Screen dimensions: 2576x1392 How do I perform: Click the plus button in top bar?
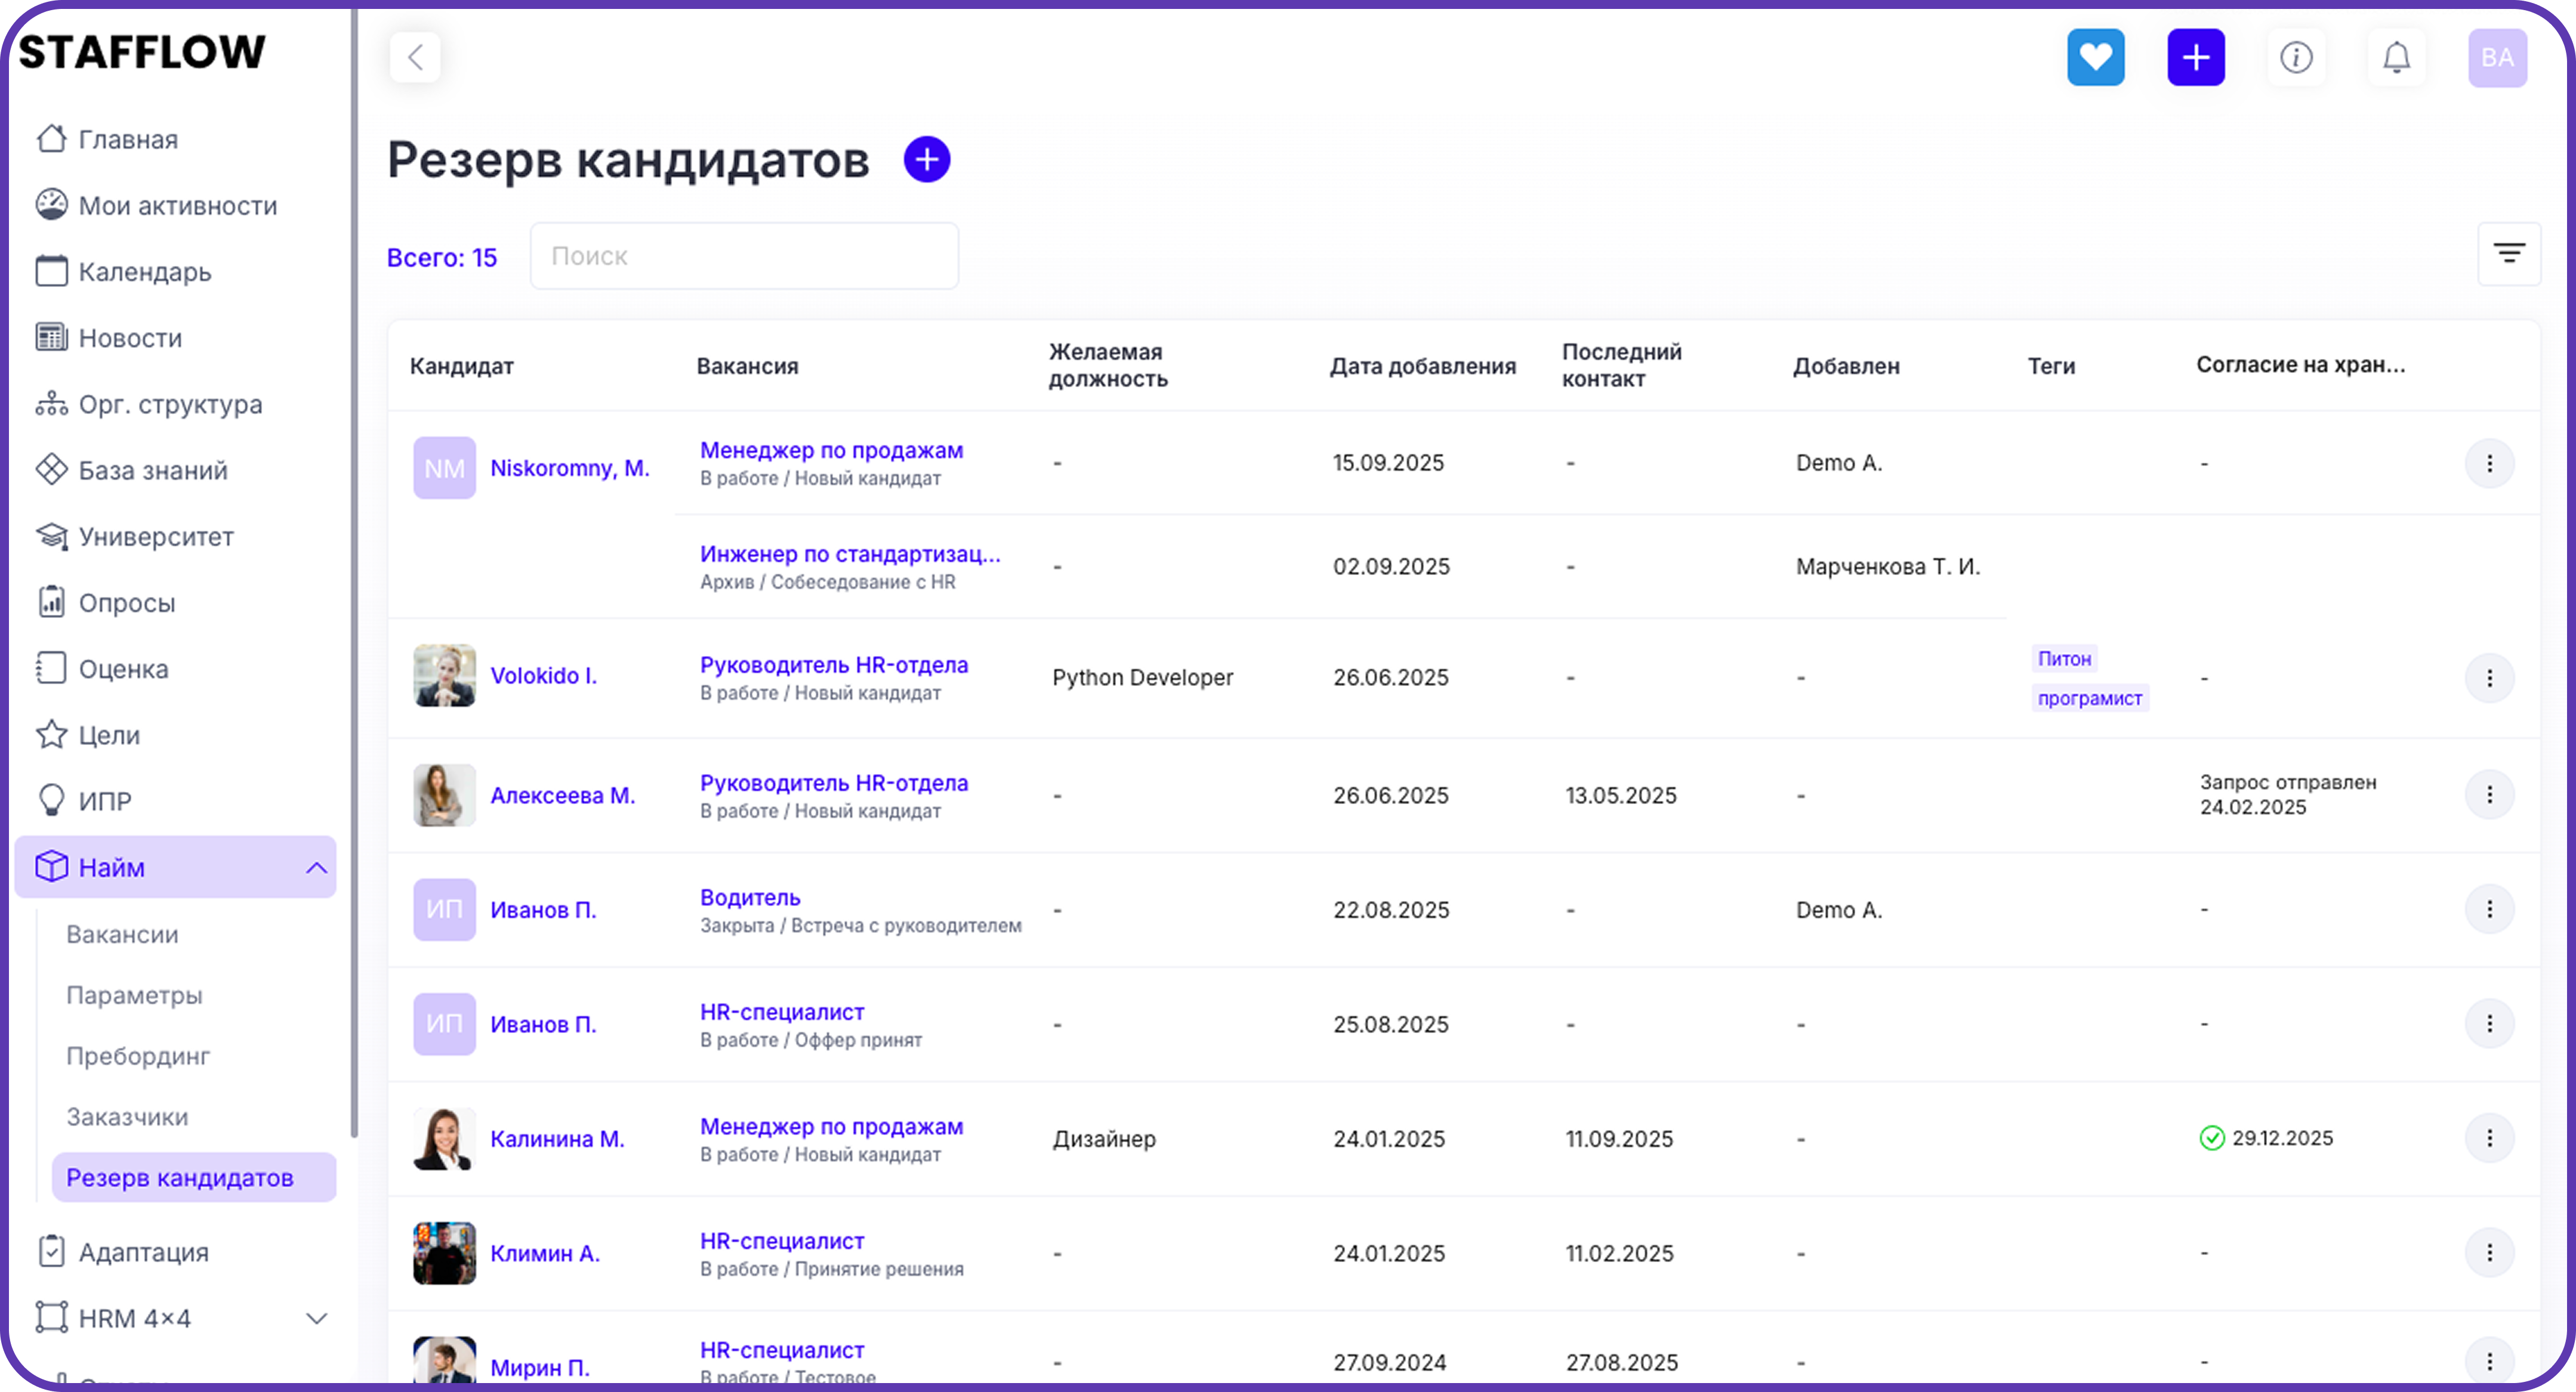pos(2195,57)
